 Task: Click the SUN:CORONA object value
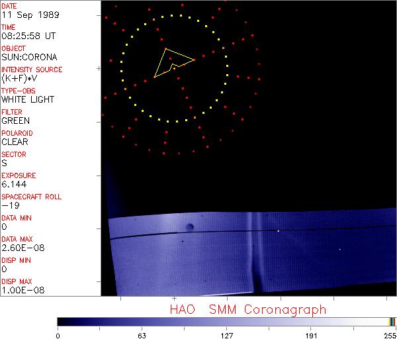click(29, 57)
